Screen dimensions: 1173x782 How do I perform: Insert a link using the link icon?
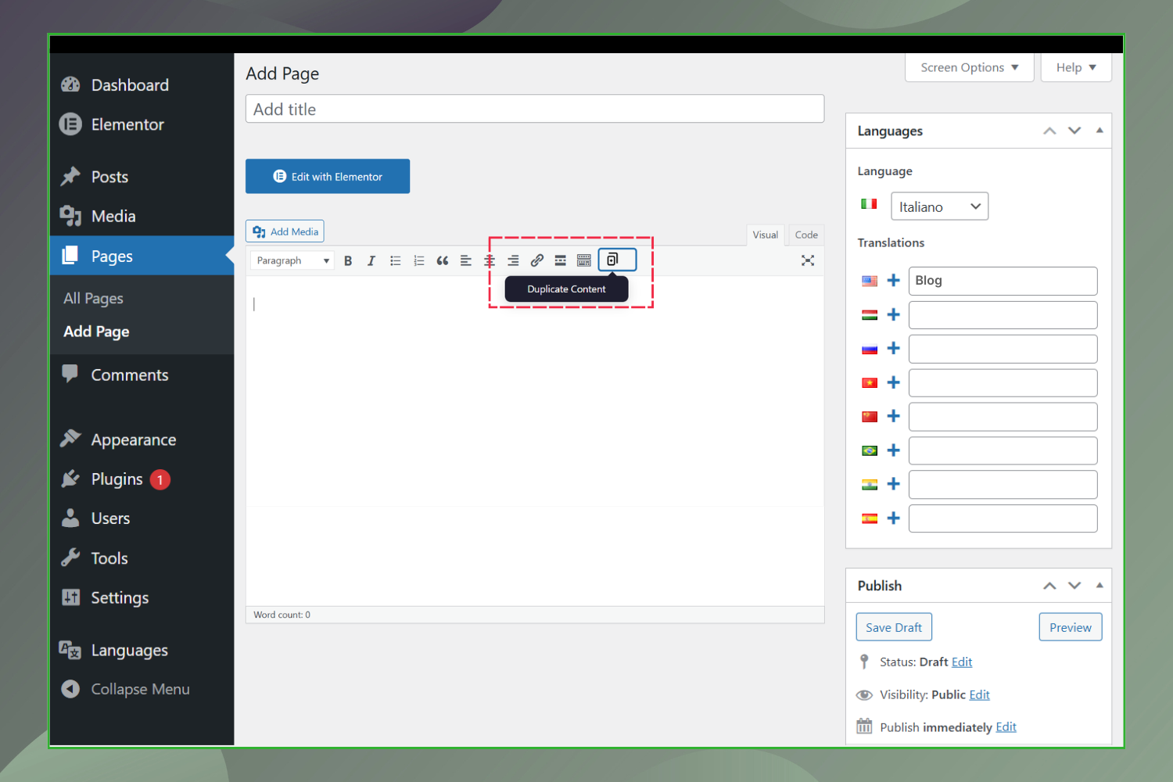coord(536,260)
